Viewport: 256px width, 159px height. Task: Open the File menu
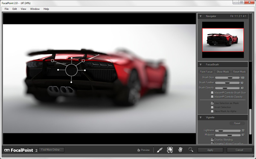tap(6, 9)
